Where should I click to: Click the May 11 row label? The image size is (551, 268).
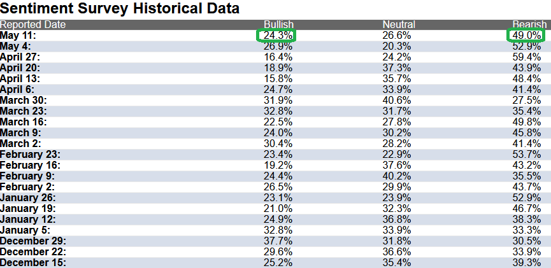18,36
